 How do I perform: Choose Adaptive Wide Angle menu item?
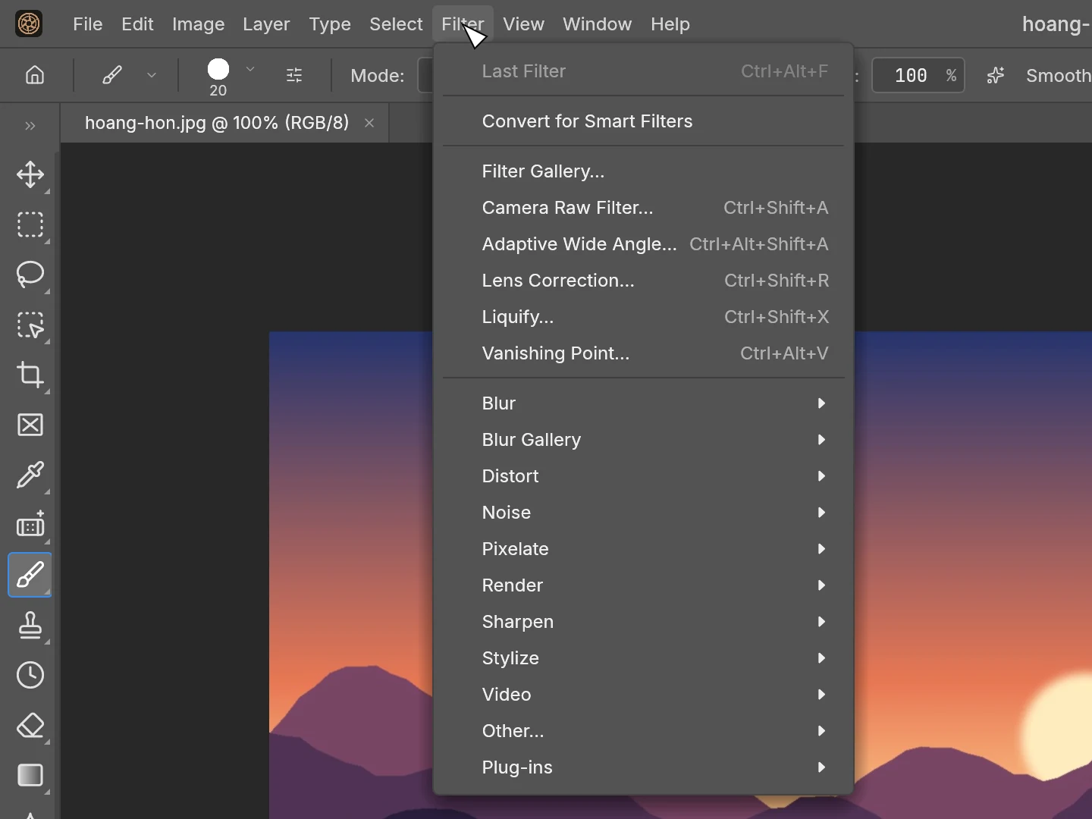[644, 244]
